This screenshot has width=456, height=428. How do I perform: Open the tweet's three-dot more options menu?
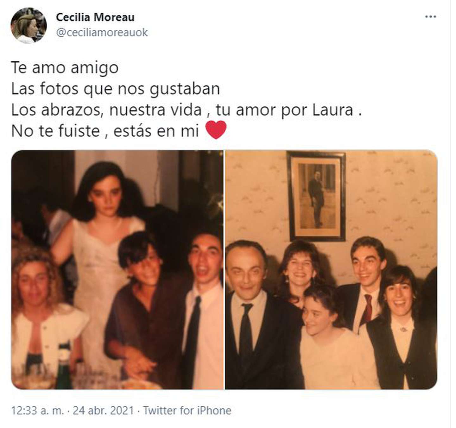[430, 17]
